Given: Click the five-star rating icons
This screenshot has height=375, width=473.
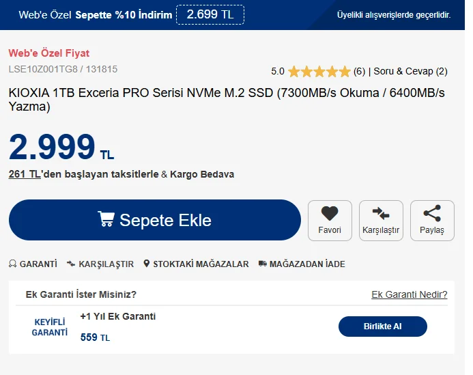Looking at the screenshot, I should click(319, 71).
